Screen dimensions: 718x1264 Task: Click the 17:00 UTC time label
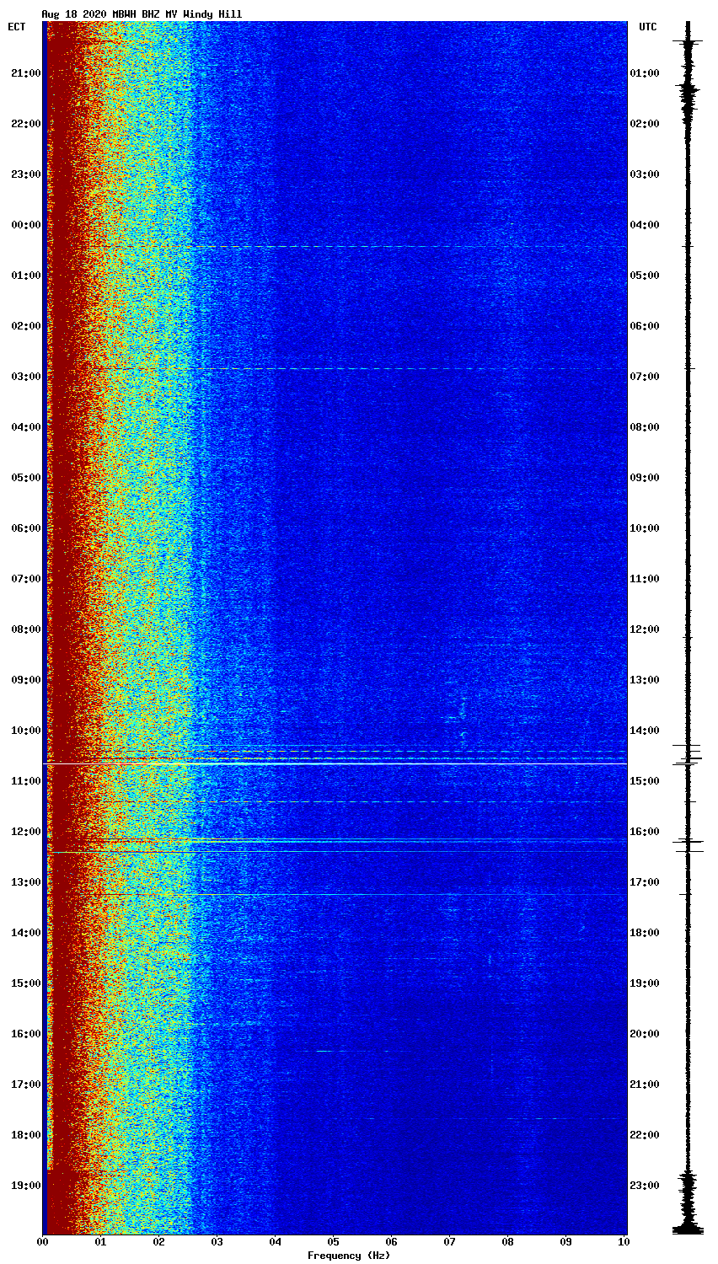pos(645,882)
